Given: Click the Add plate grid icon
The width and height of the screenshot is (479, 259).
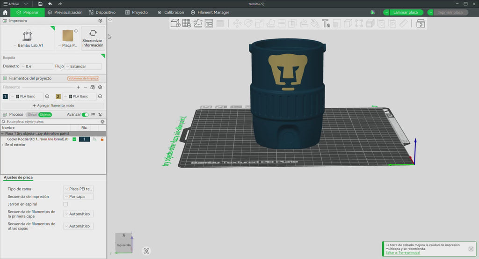Looking at the screenshot, I should click(x=187, y=23).
